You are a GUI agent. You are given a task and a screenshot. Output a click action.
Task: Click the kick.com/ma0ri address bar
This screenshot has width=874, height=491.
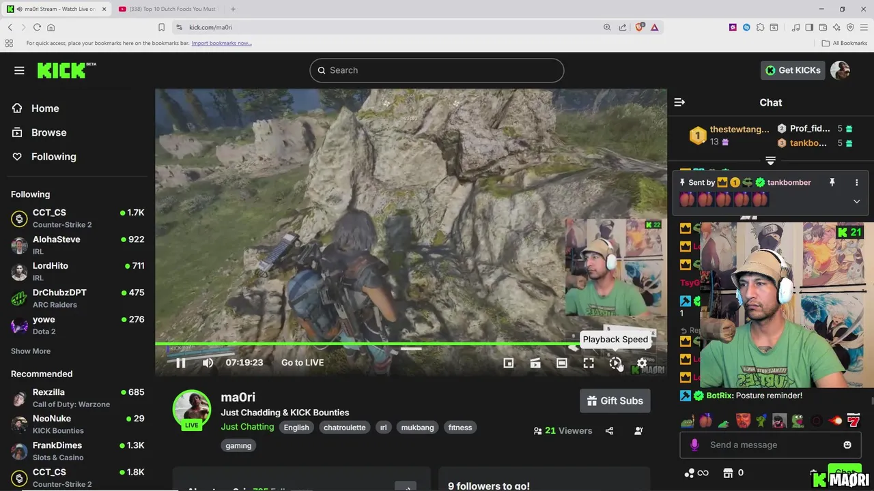pyautogui.click(x=382, y=27)
